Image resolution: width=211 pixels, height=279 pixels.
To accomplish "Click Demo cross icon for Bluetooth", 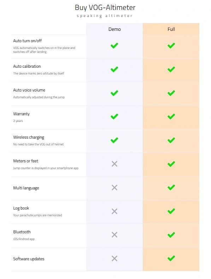I will coord(115,235).
